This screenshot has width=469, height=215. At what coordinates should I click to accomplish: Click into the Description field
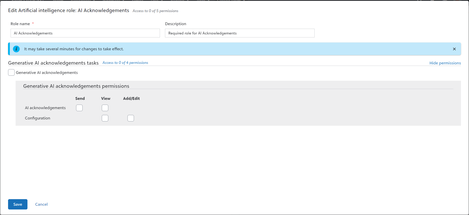tap(240, 33)
